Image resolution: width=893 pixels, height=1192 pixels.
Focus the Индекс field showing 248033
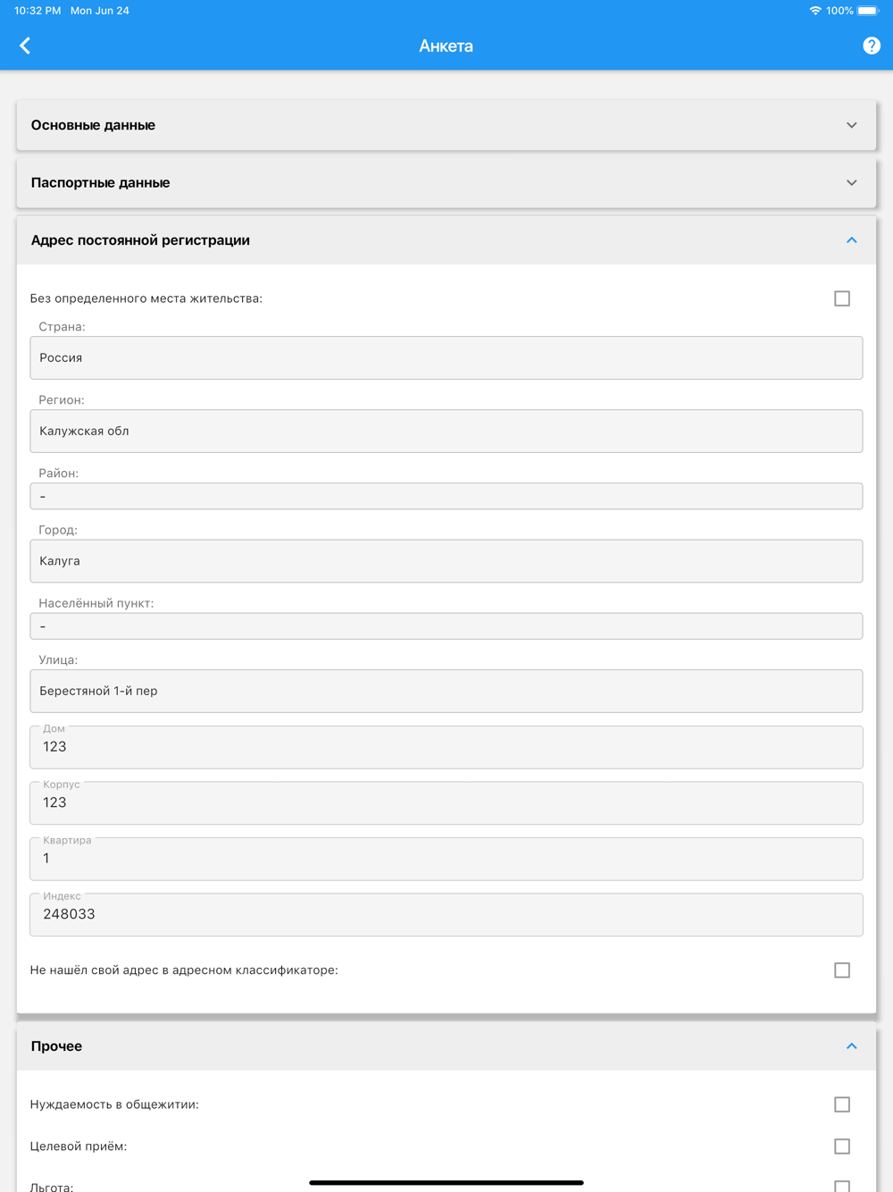pyautogui.click(x=446, y=914)
